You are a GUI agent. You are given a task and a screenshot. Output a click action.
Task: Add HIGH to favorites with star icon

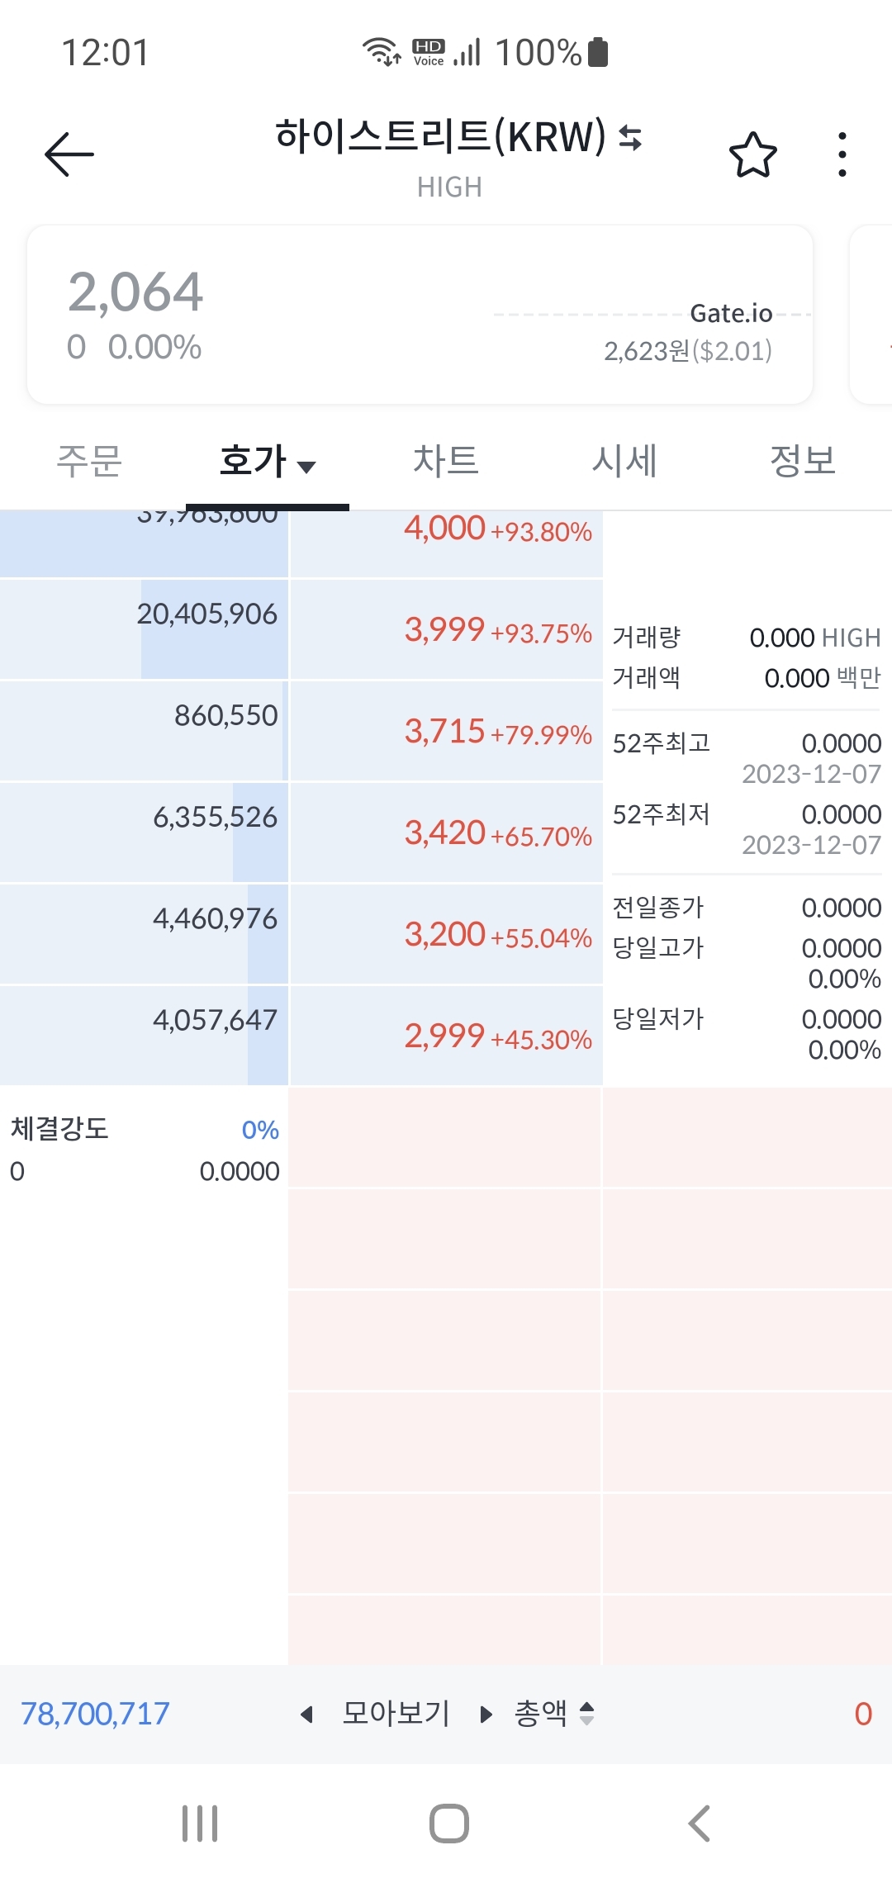point(752,154)
